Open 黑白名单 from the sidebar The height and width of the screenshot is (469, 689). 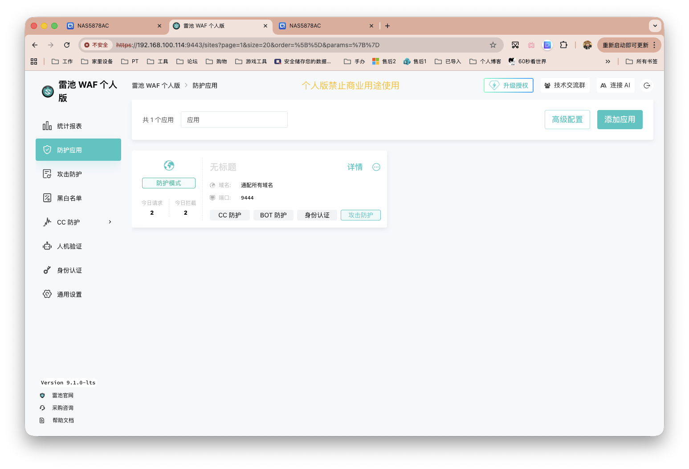pyautogui.click(x=47, y=198)
